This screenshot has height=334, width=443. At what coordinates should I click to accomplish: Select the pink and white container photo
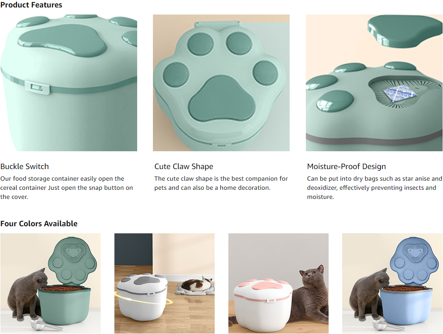pos(278,283)
